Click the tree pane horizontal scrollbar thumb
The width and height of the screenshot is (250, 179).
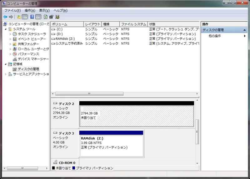coord(22,168)
